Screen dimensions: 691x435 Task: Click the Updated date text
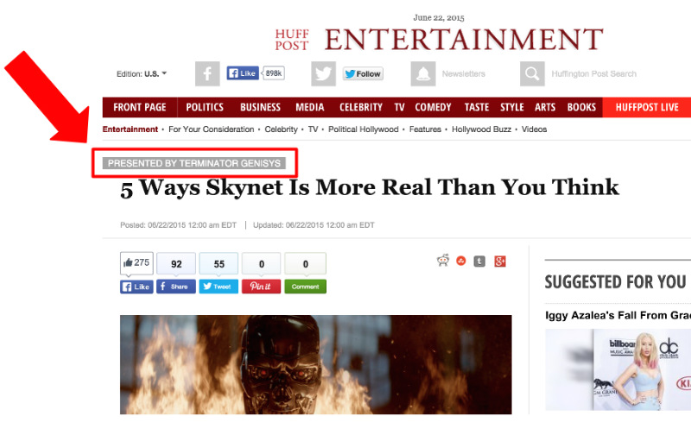tap(314, 225)
